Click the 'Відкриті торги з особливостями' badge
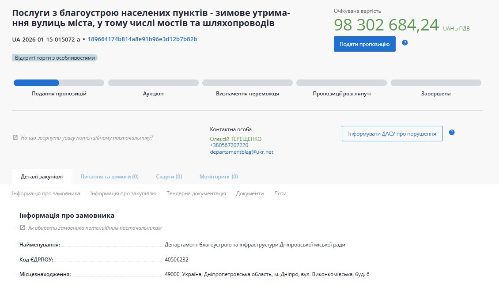Viewport: 499px width, 284px height. click(54, 58)
